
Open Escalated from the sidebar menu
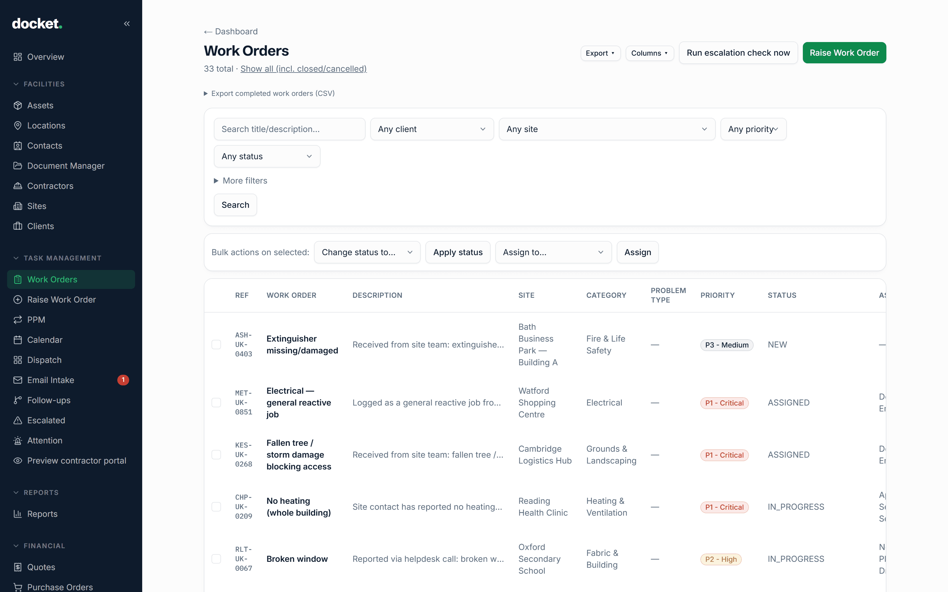coord(71,421)
